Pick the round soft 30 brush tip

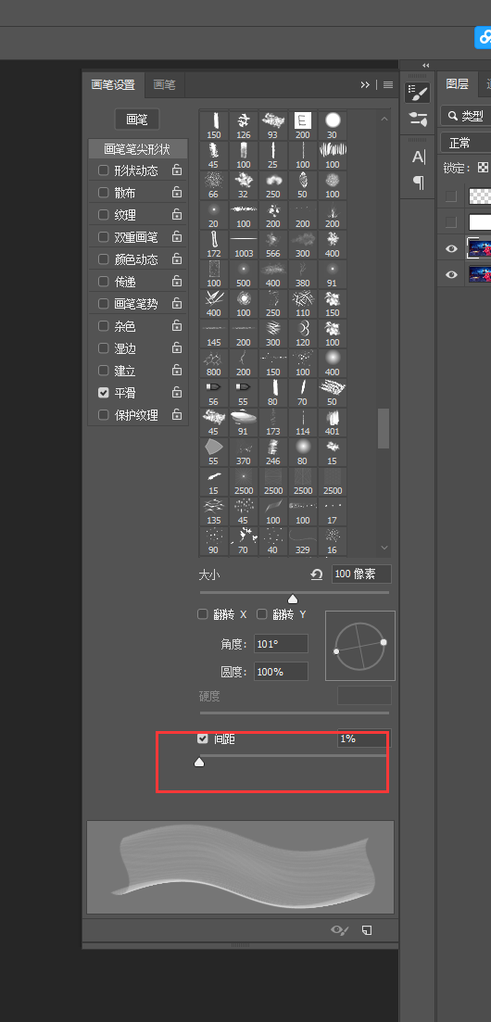tap(333, 126)
